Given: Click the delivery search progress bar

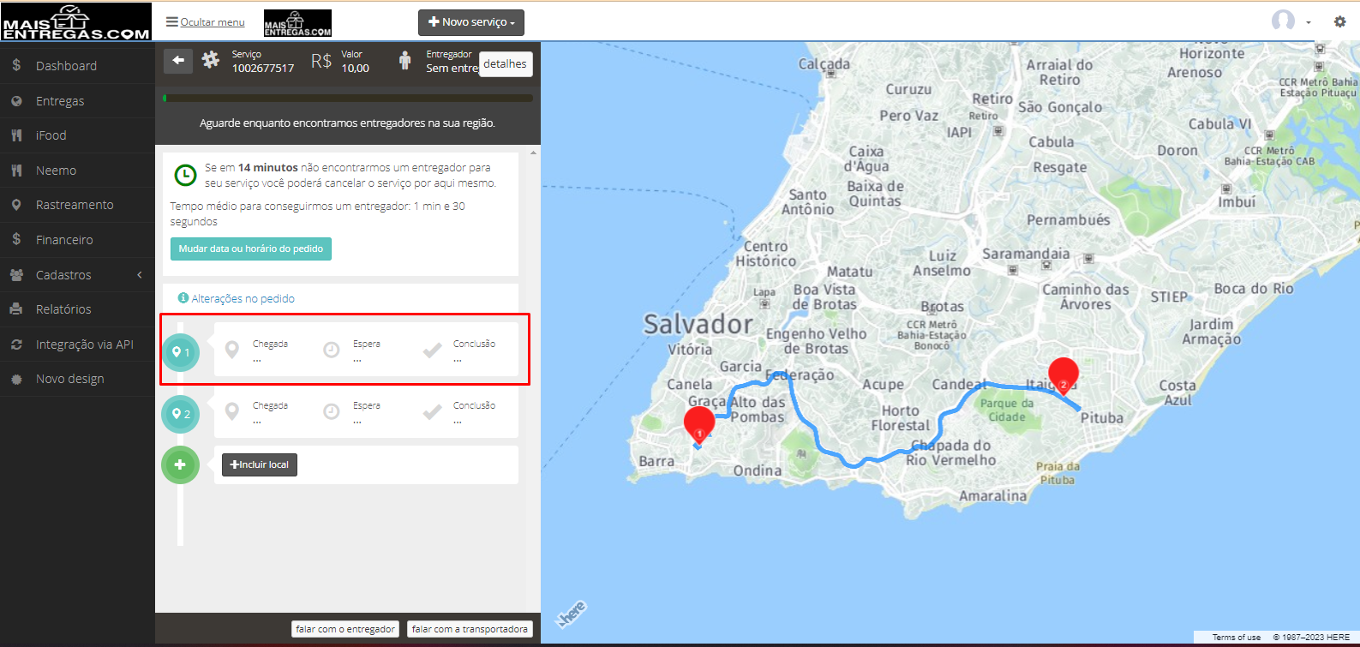Looking at the screenshot, I should click(348, 99).
